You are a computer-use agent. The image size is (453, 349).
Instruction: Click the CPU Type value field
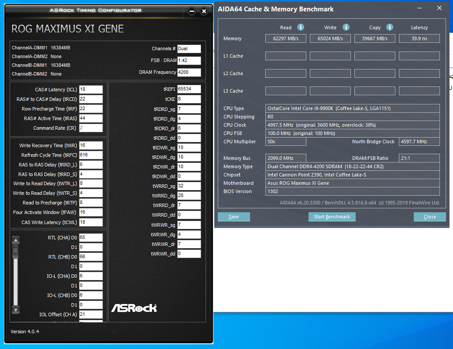pos(353,108)
